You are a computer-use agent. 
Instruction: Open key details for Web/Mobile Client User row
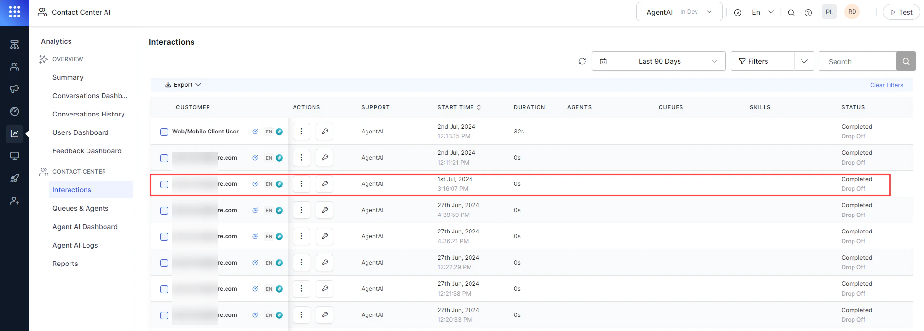coord(325,132)
